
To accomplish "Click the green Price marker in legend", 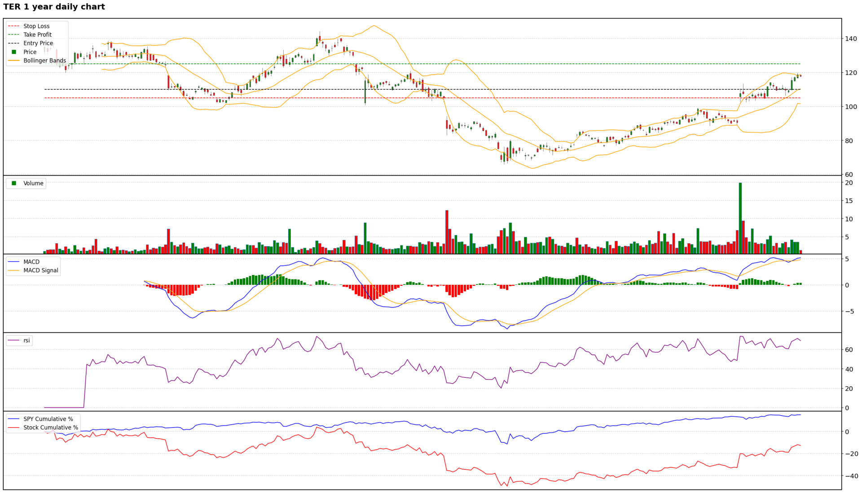I will [x=14, y=52].
